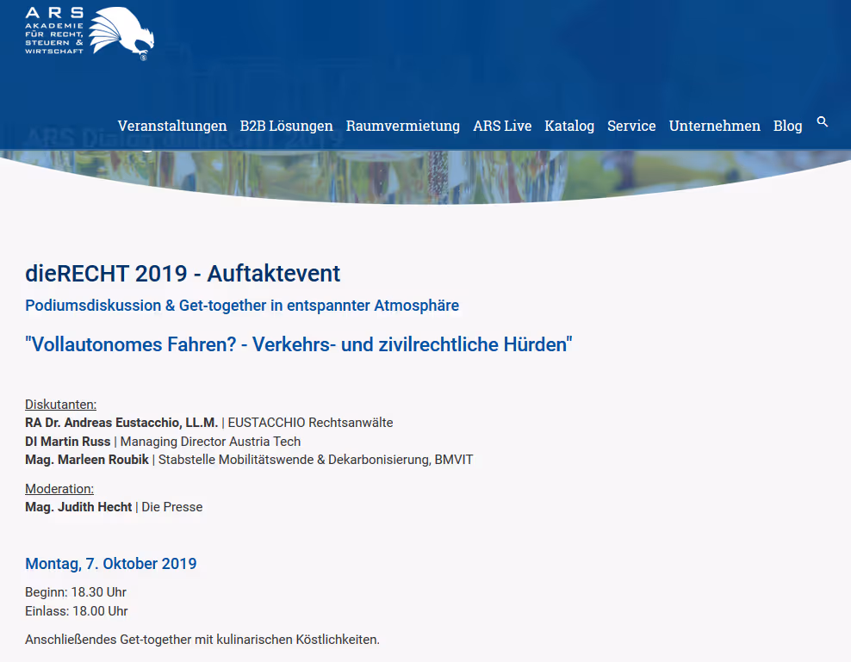The height and width of the screenshot is (662, 851).
Task: Click the ARS Akademie eagle logo
Action: [90, 33]
